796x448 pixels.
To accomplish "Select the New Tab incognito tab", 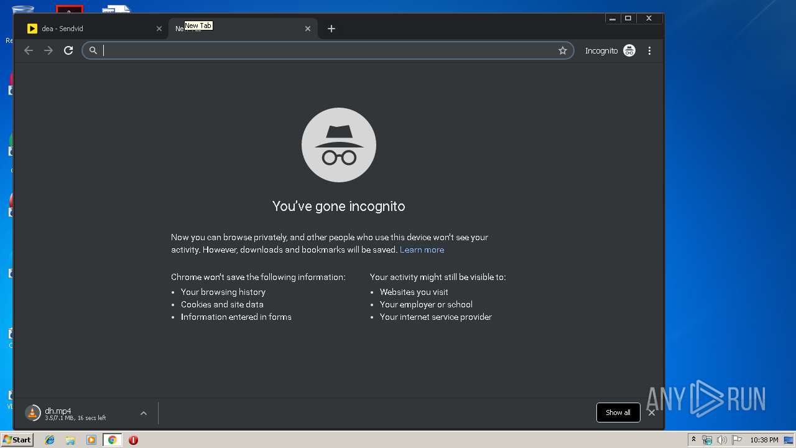I will coord(243,29).
